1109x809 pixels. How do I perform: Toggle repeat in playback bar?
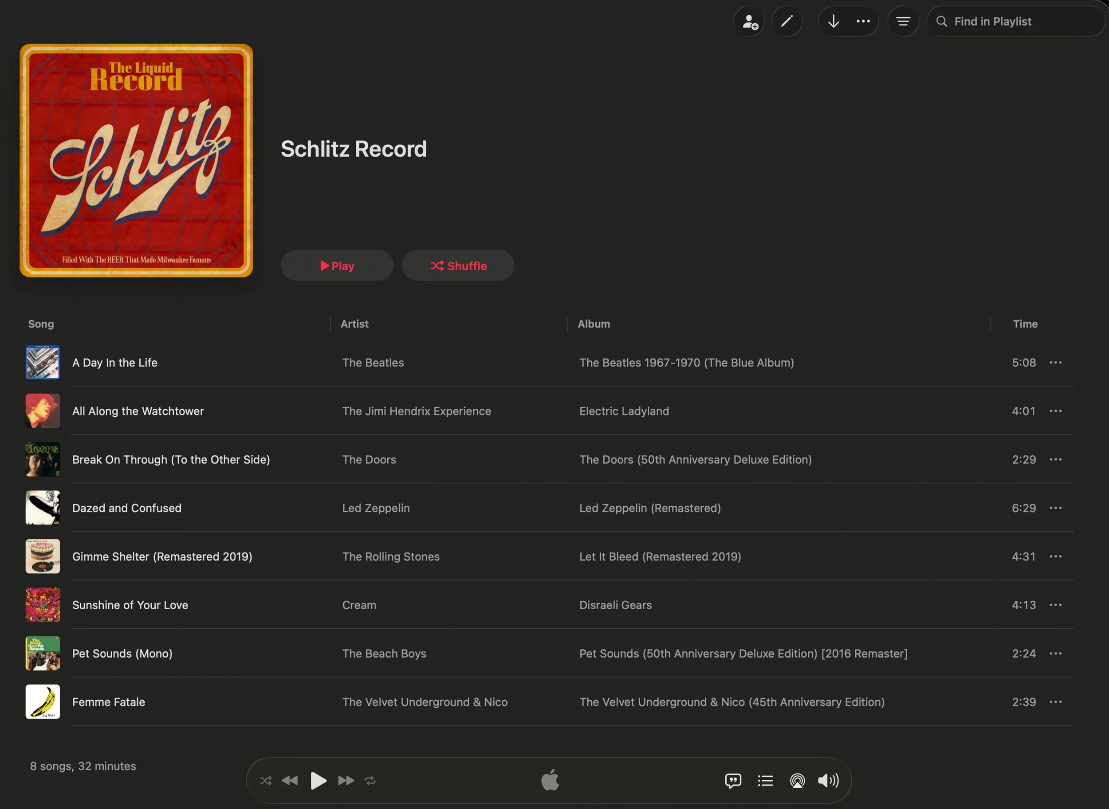click(370, 781)
